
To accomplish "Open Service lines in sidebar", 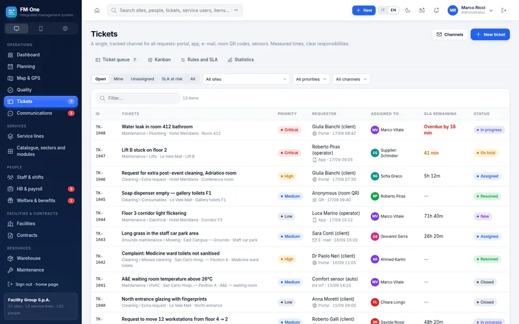I will (x=41, y=136).
